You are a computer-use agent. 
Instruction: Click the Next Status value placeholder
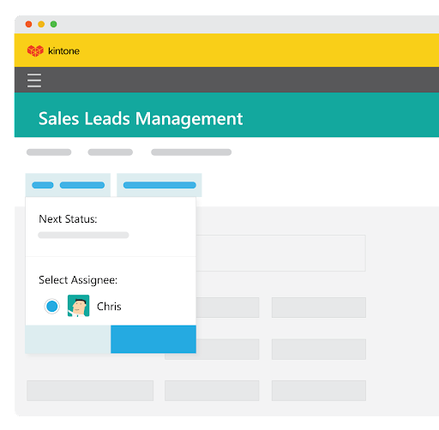click(83, 235)
